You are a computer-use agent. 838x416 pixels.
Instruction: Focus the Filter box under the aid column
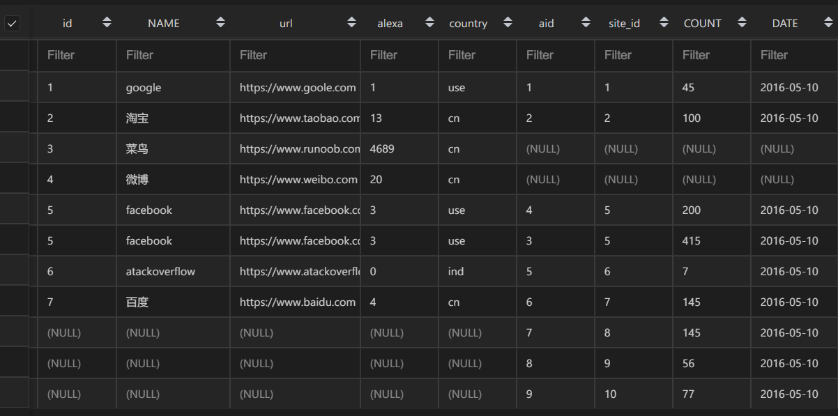click(x=556, y=55)
